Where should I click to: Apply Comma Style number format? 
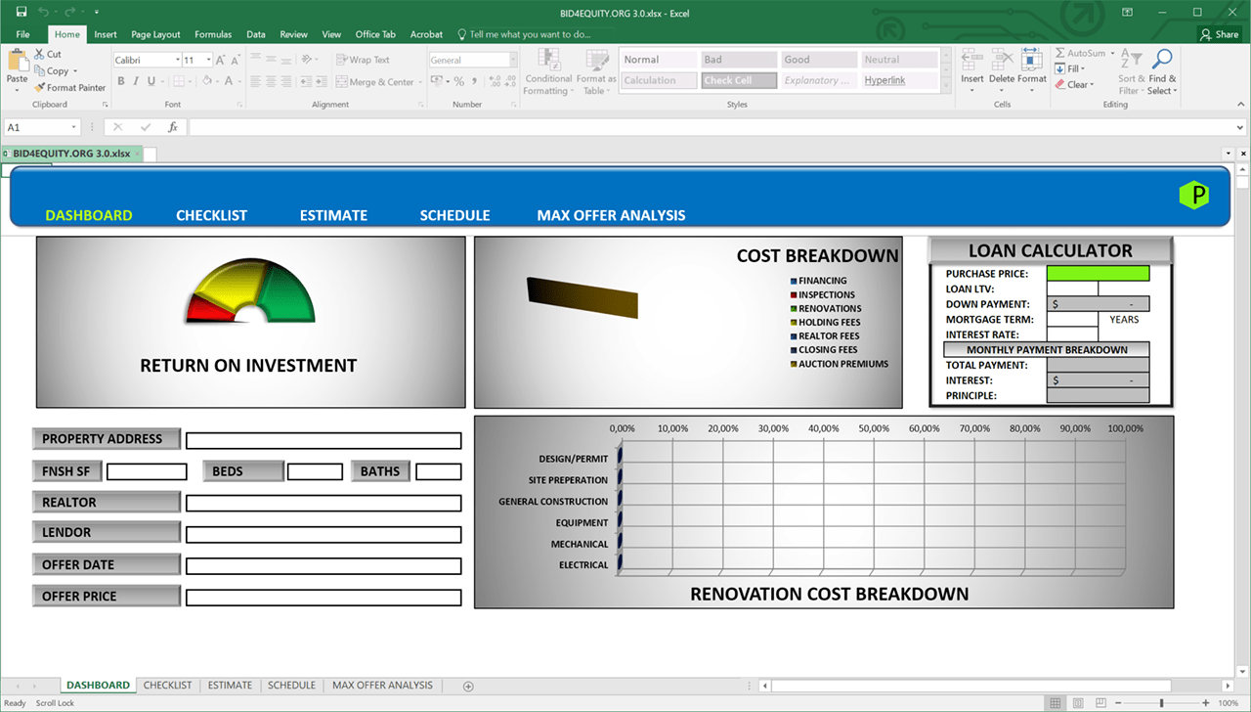475,81
